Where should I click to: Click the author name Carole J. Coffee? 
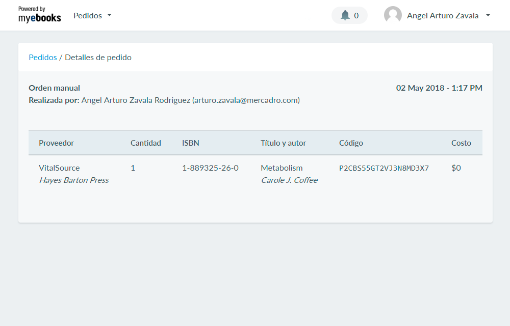point(289,180)
